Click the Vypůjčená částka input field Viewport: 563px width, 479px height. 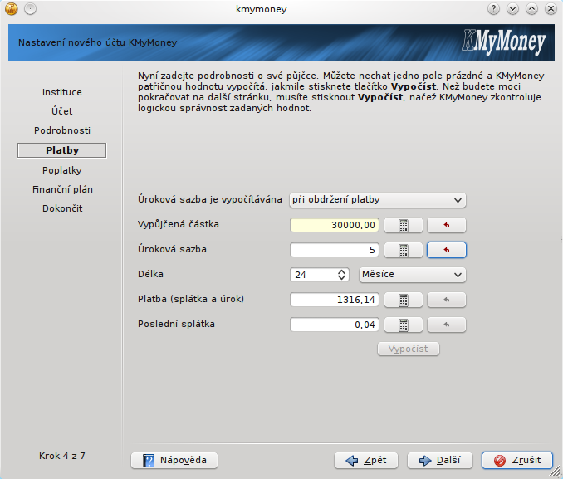pos(335,226)
